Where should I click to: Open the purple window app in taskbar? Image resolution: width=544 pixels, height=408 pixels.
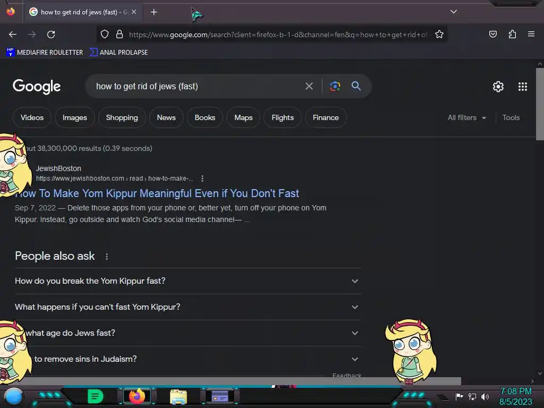click(x=219, y=396)
